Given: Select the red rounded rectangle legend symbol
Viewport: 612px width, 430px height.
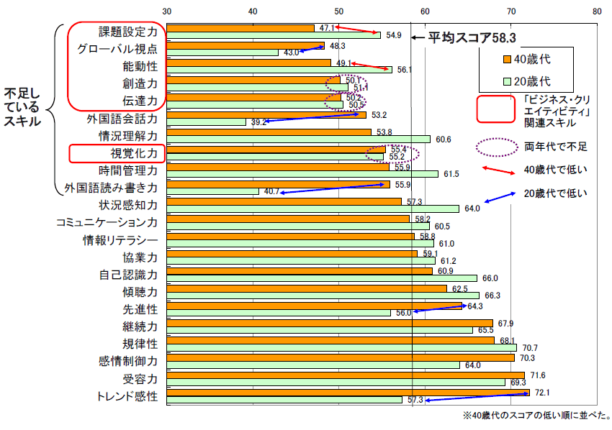Looking at the screenshot, I should coord(496,109).
